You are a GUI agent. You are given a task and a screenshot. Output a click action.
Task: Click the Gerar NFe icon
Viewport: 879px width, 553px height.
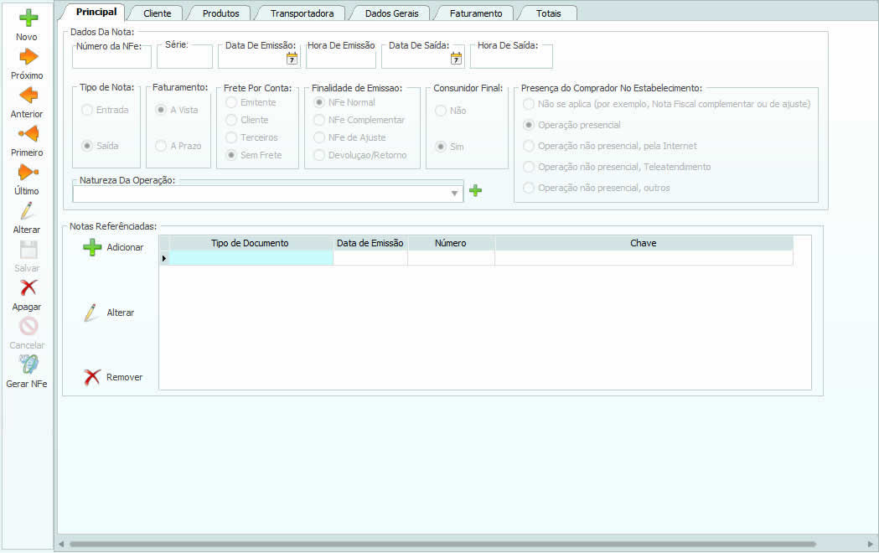point(28,364)
